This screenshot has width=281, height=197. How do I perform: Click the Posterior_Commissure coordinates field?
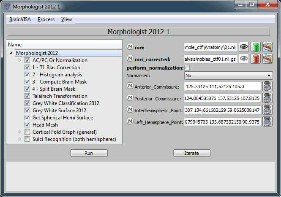point(222,98)
